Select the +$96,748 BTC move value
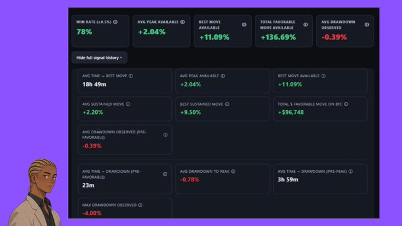This screenshot has width=402, height=226. click(x=291, y=112)
